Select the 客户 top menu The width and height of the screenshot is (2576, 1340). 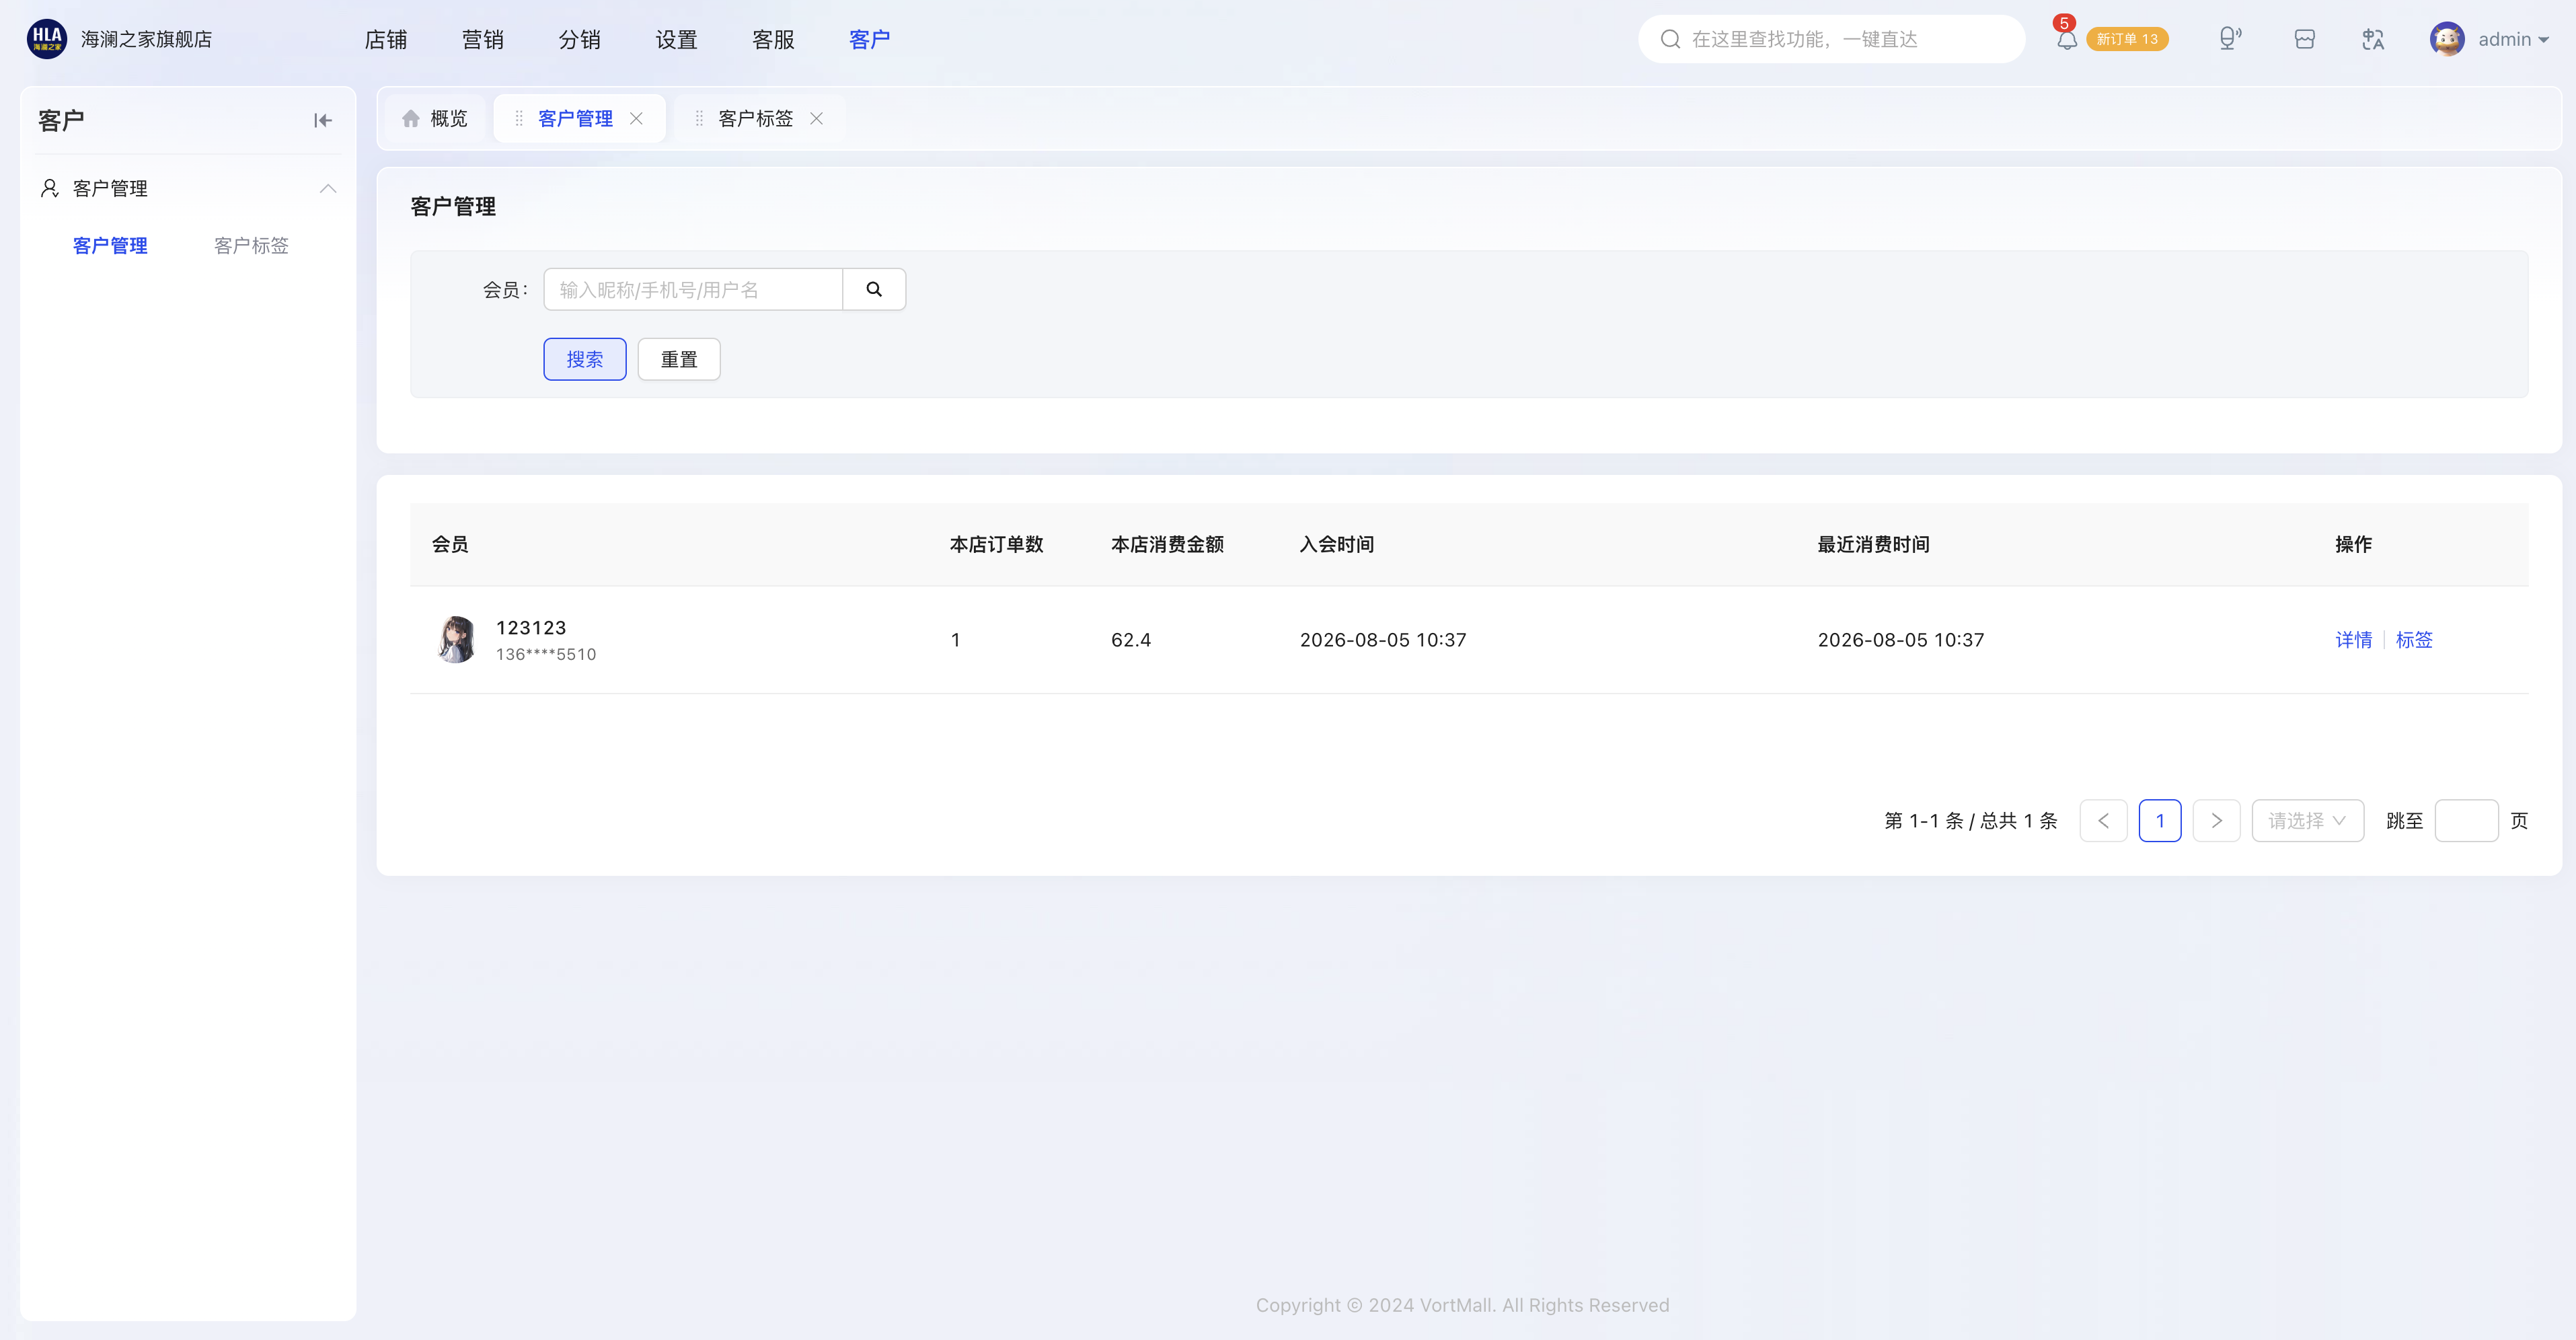(870, 39)
